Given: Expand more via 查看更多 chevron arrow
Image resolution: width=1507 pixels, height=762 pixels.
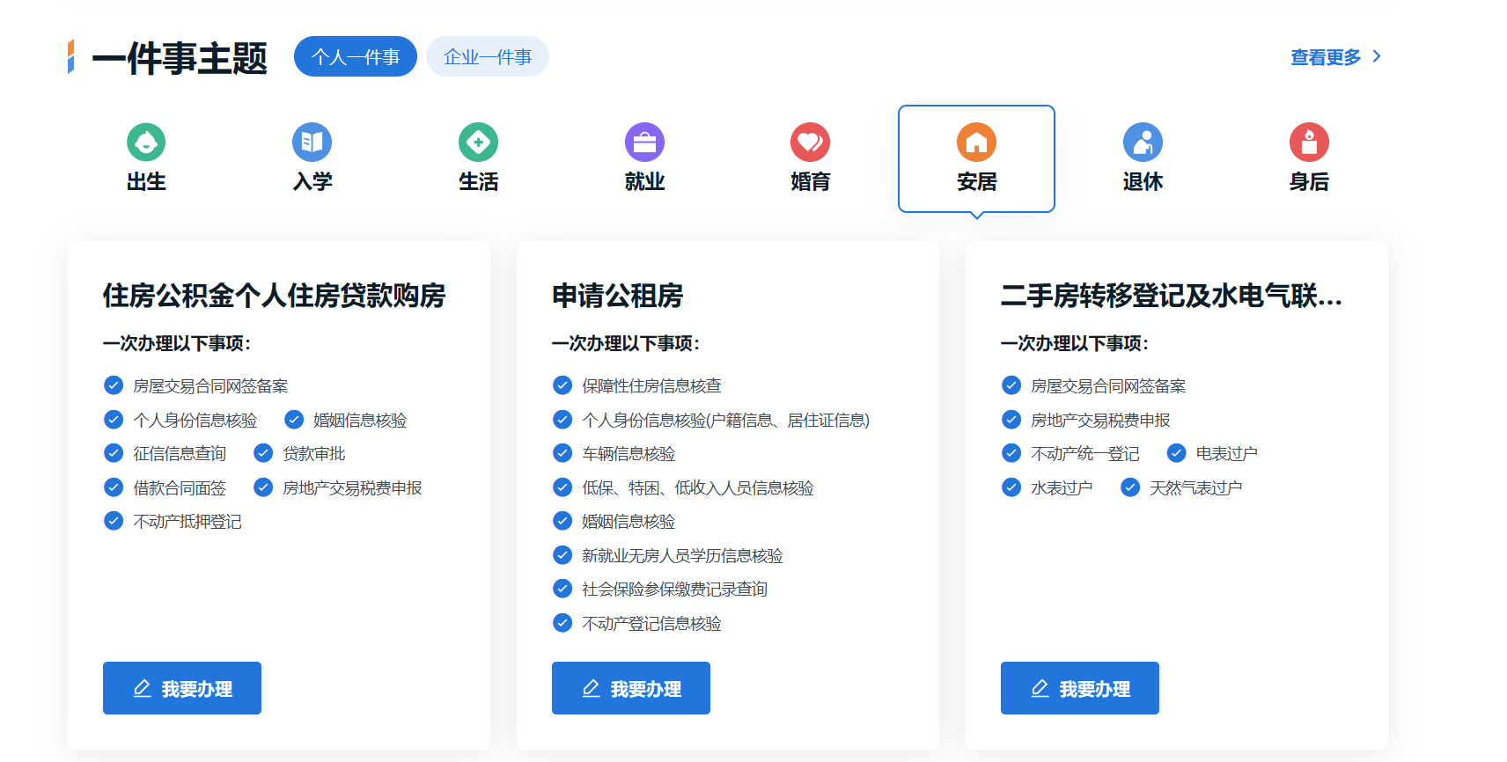Looking at the screenshot, I should tap(1377, 56).
